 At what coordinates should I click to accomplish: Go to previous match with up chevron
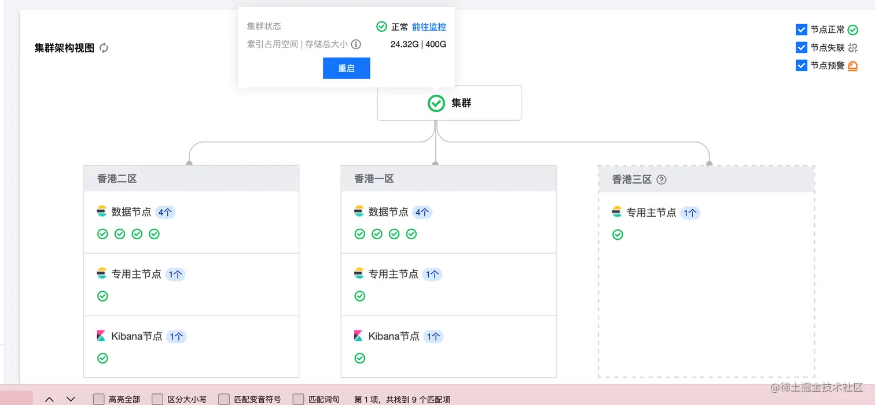(x=50, y=399)
